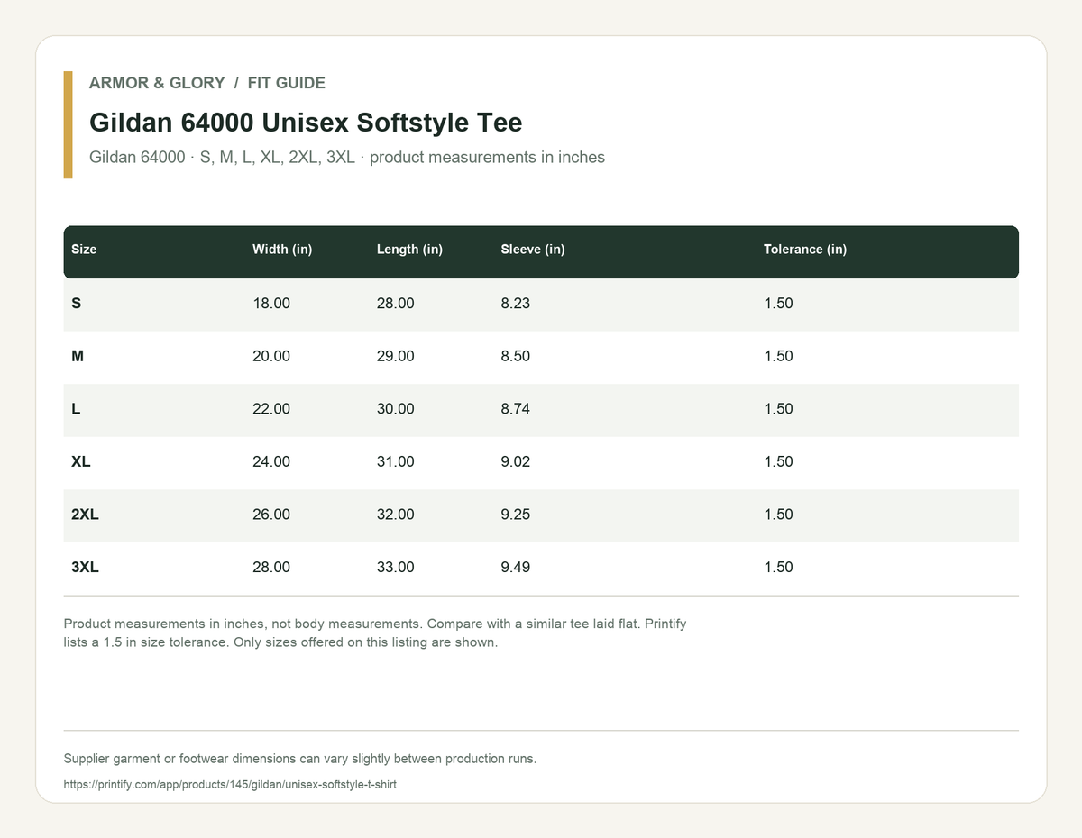Click the 'M' size row label
This screenshot has width=1082, height=838.
point(78,356)
